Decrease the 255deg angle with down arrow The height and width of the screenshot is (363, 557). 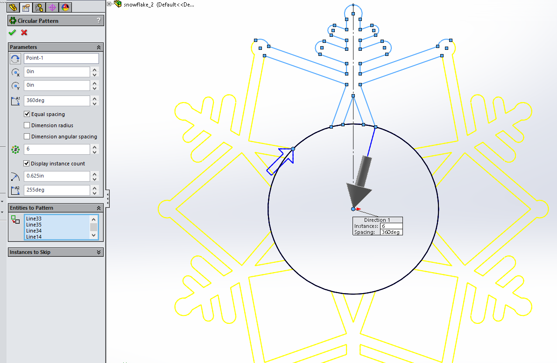click(x=94, y=193)
